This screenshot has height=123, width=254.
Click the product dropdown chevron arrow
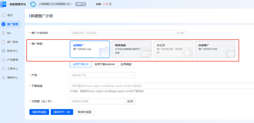pyautogui.click(x=132, y=75)
